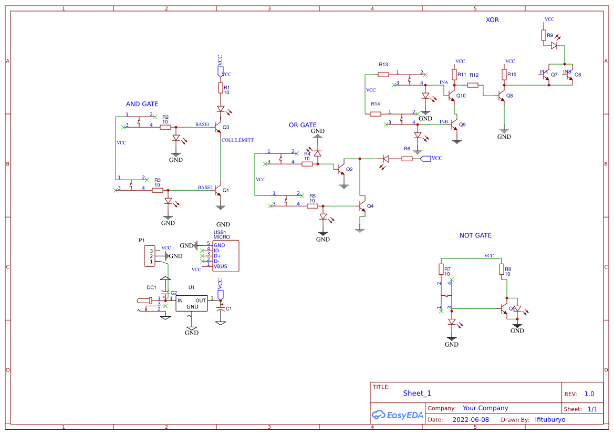Click the "BASE2" net label

[205, 188]
